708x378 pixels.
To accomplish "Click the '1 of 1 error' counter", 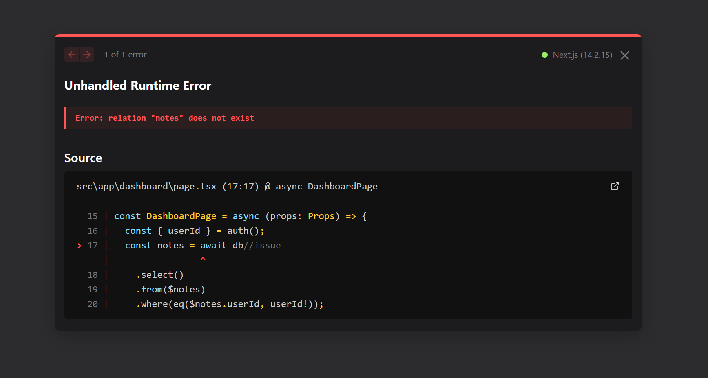I will [x=125, y=54].
